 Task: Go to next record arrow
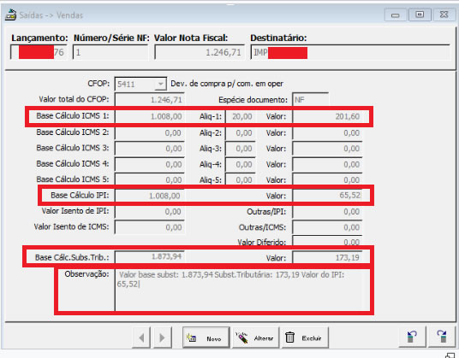click(x=162, y=337)
